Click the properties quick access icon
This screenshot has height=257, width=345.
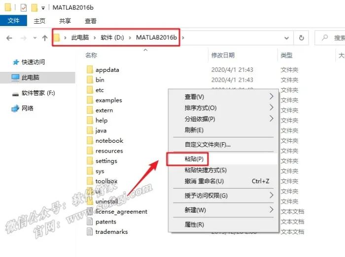24,8
